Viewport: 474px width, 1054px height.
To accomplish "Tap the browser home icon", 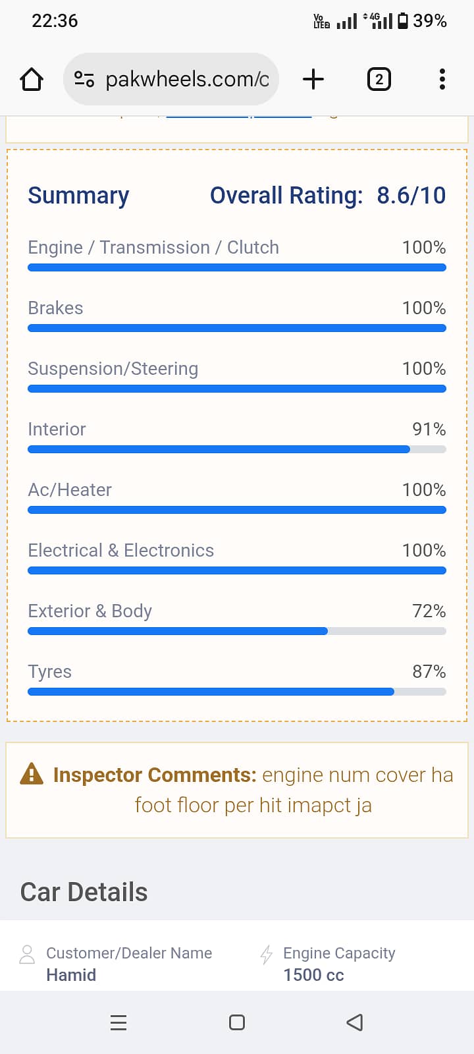I will click(32, 80).
